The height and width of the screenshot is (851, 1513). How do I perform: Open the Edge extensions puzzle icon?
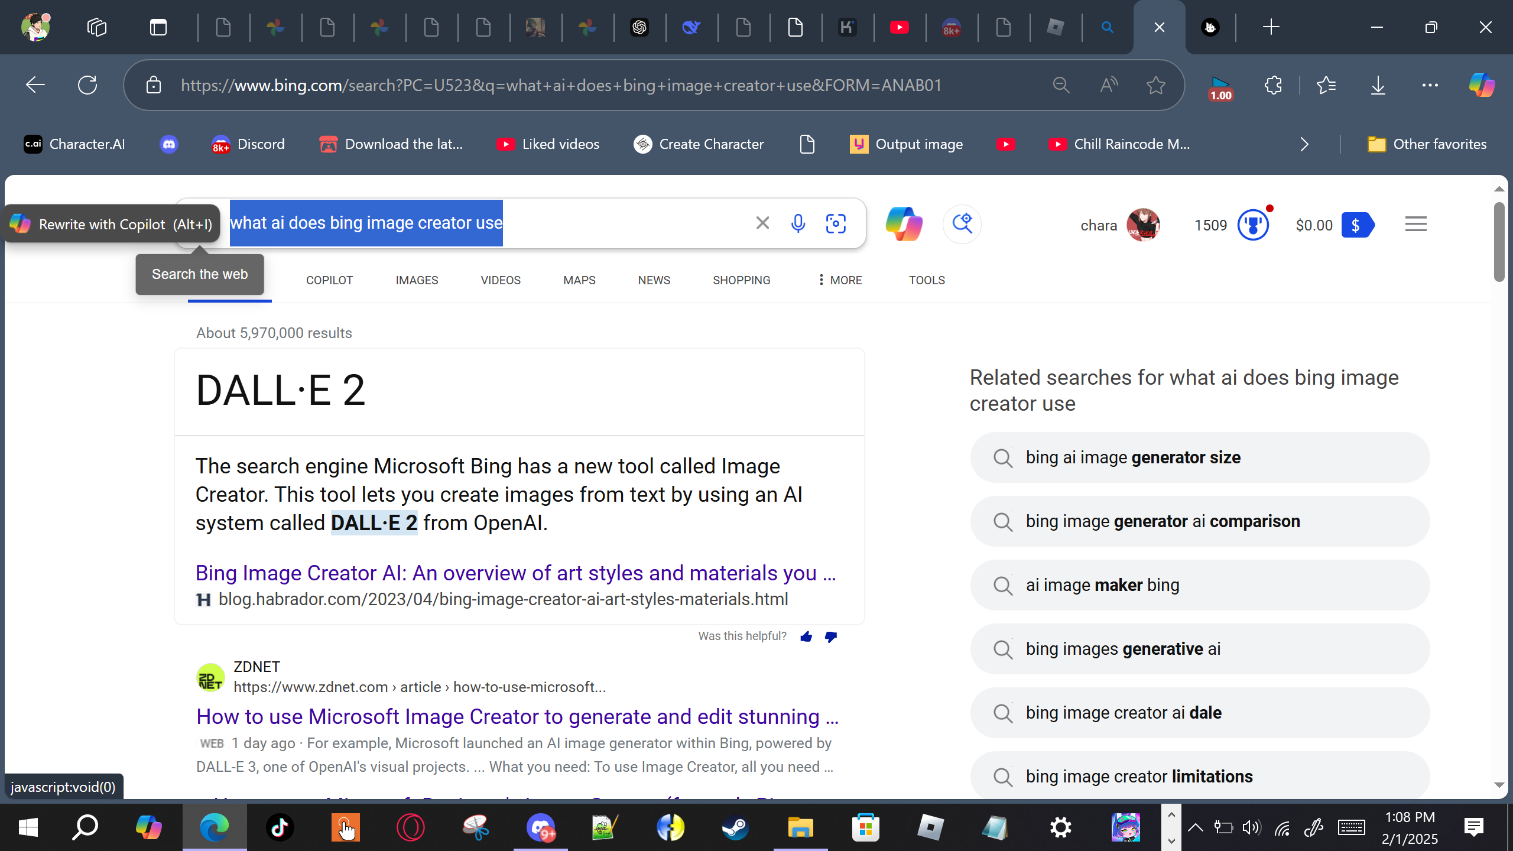[1273, 85]
